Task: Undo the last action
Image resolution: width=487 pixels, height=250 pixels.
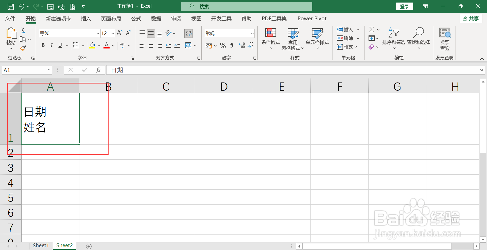Action: point(21,7)
